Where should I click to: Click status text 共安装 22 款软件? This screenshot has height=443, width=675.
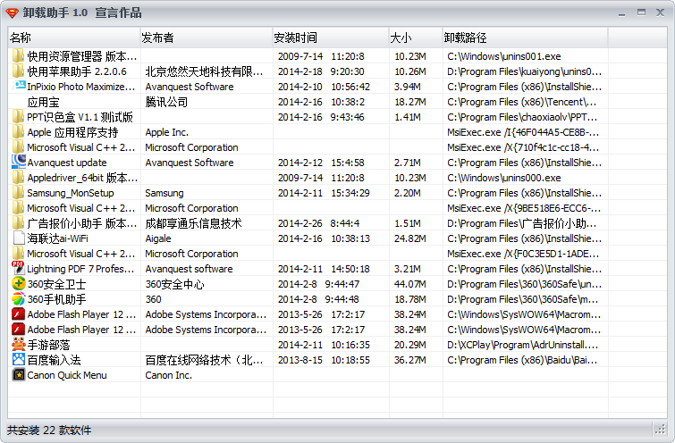coord(49,430)
